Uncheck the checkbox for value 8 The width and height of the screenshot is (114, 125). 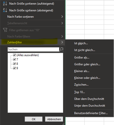point(15,64)
